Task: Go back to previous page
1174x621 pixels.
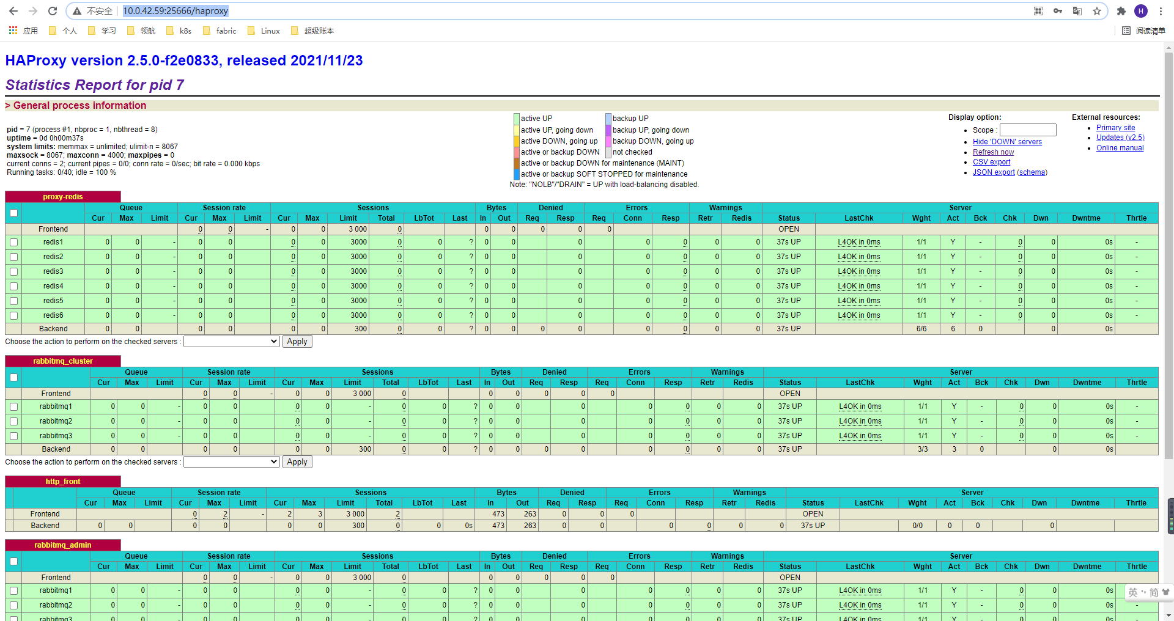Action: pyautogui.click(x=13, y=11)
